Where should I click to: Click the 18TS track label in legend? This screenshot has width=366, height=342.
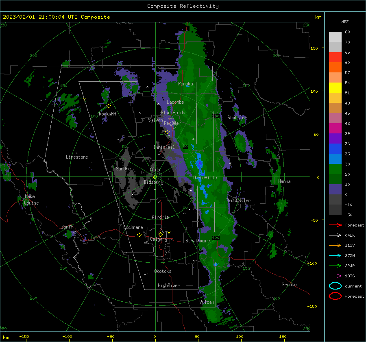(x=350, y=276)
